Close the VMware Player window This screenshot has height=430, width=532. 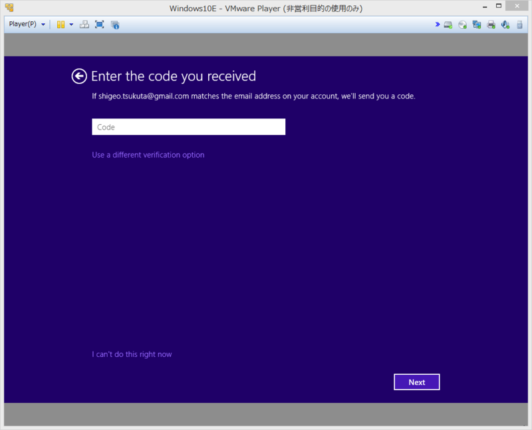tap(517, 6)
